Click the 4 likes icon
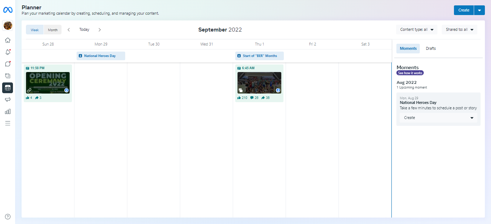This screenshot has width=491, height=224. click(28, 97)
